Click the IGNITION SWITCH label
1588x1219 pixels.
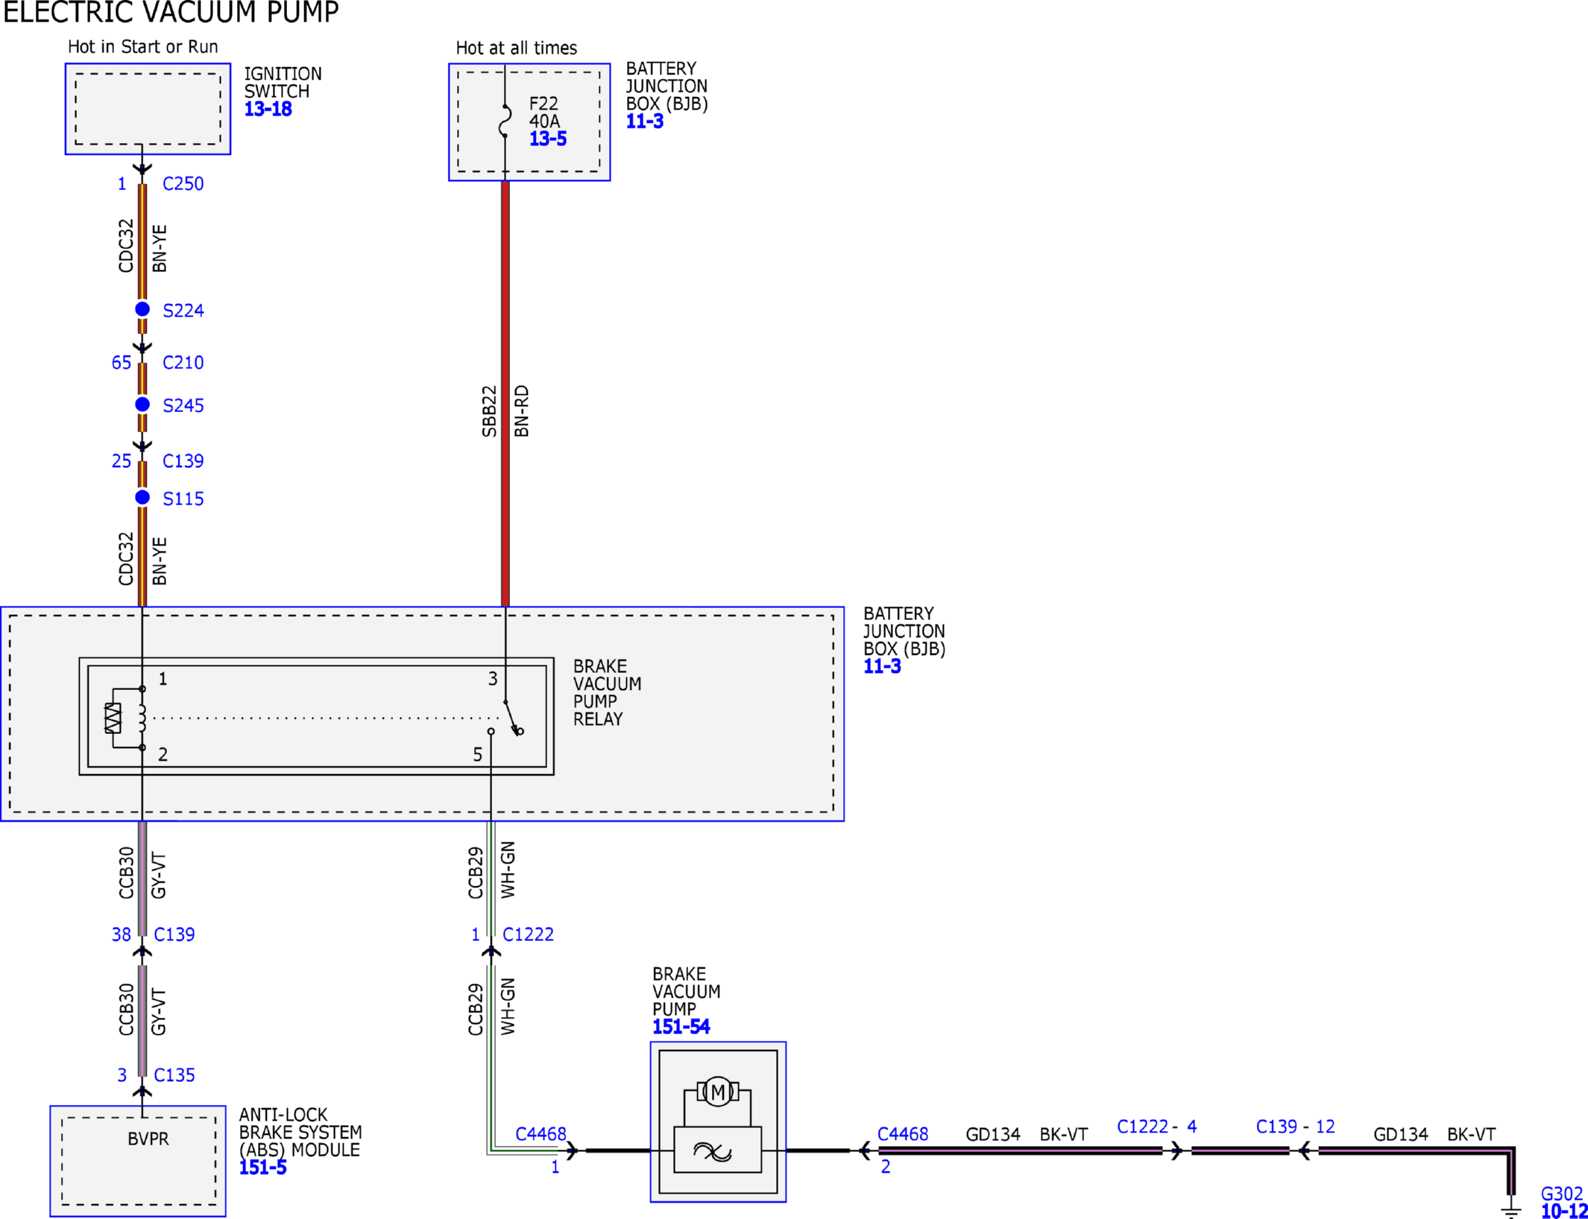tap(283, 83)
